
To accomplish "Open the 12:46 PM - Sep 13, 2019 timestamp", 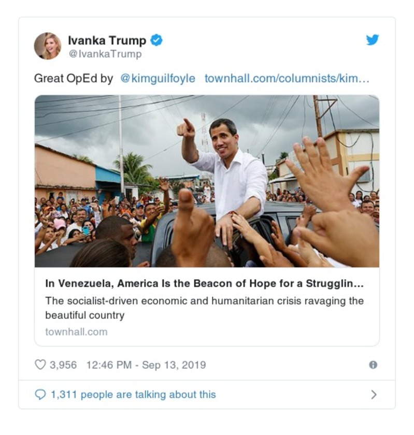I will point(146,365).
